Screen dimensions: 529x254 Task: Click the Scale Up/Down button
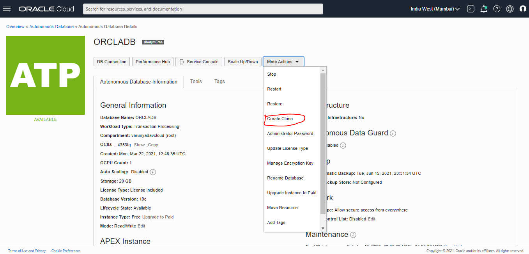click(243, 62)
